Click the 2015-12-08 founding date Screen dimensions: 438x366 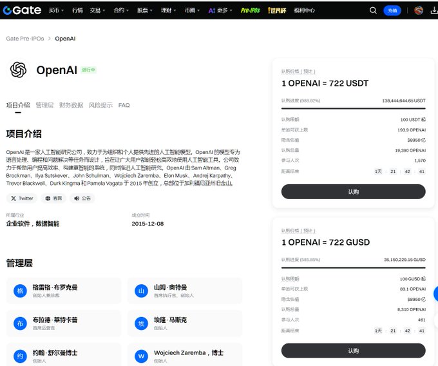[148, 224]
